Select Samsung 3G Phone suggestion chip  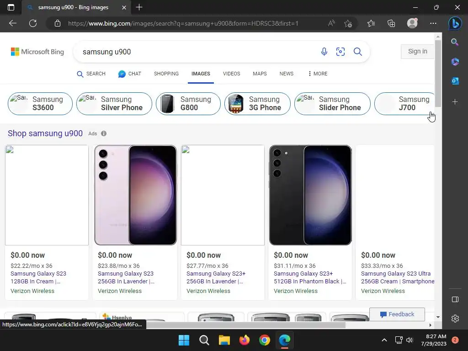257,104
